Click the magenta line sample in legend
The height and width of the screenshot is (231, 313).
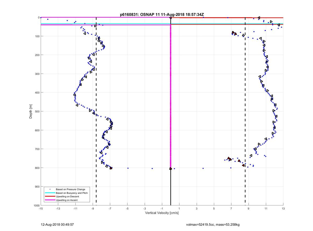(x=50, y=200)
